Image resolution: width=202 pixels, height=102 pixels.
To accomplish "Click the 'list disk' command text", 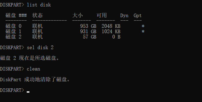I will click(x=39, y=5).
